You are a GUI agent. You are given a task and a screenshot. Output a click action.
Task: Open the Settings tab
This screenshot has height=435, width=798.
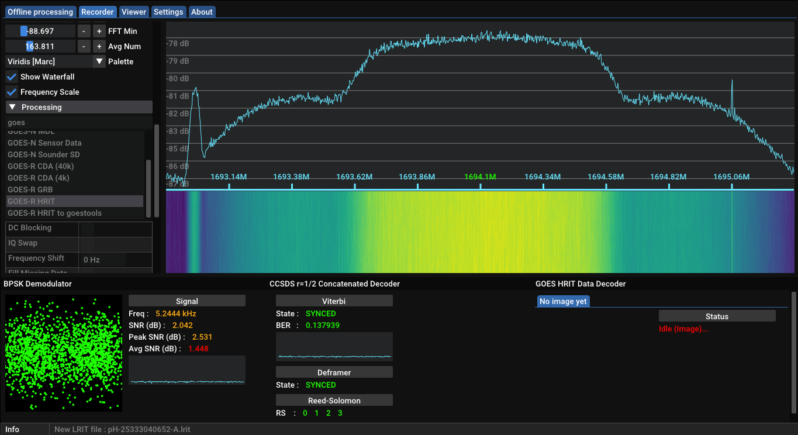tap(168, 12)
